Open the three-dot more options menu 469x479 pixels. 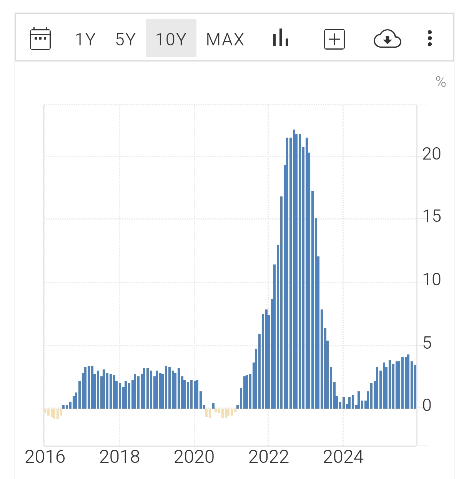coord(430,38)
